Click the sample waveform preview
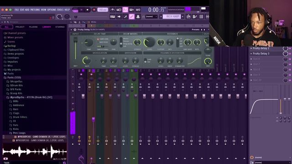292x164 pixels. pos(35,152)
